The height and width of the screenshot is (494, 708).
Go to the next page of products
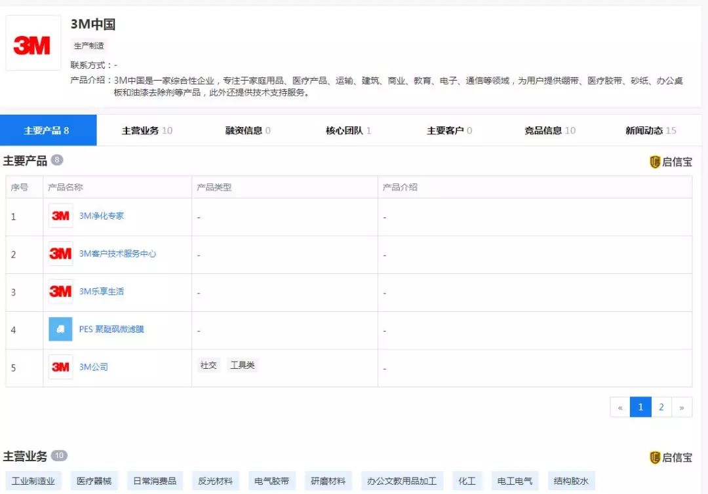(x=682, y=407)
